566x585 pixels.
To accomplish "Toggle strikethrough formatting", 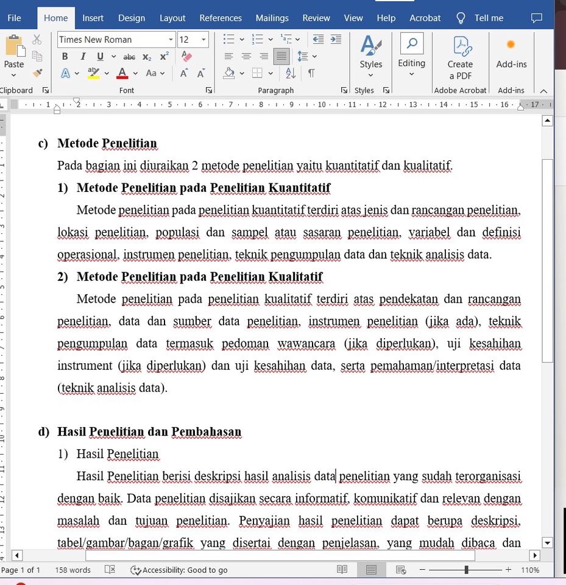I will (129, 57).
